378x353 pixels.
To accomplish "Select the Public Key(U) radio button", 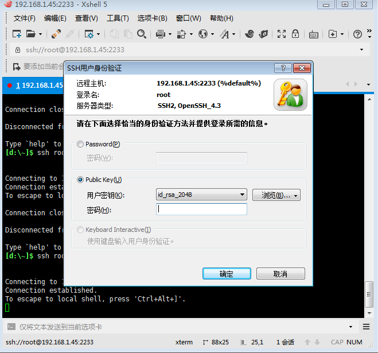I will click(x=80, y=180).
